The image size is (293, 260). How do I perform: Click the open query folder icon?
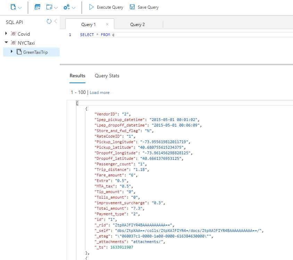49,7
